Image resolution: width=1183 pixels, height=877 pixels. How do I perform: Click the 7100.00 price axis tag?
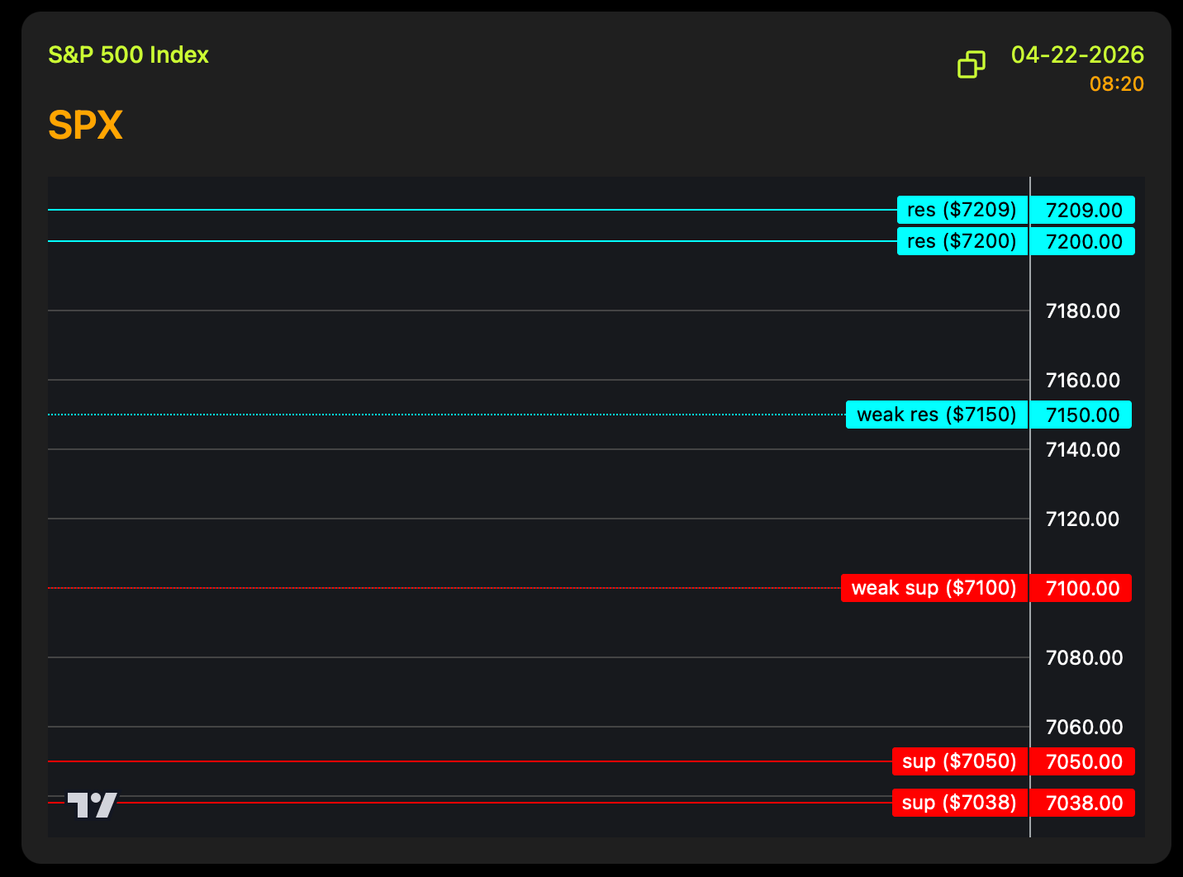1081,588
